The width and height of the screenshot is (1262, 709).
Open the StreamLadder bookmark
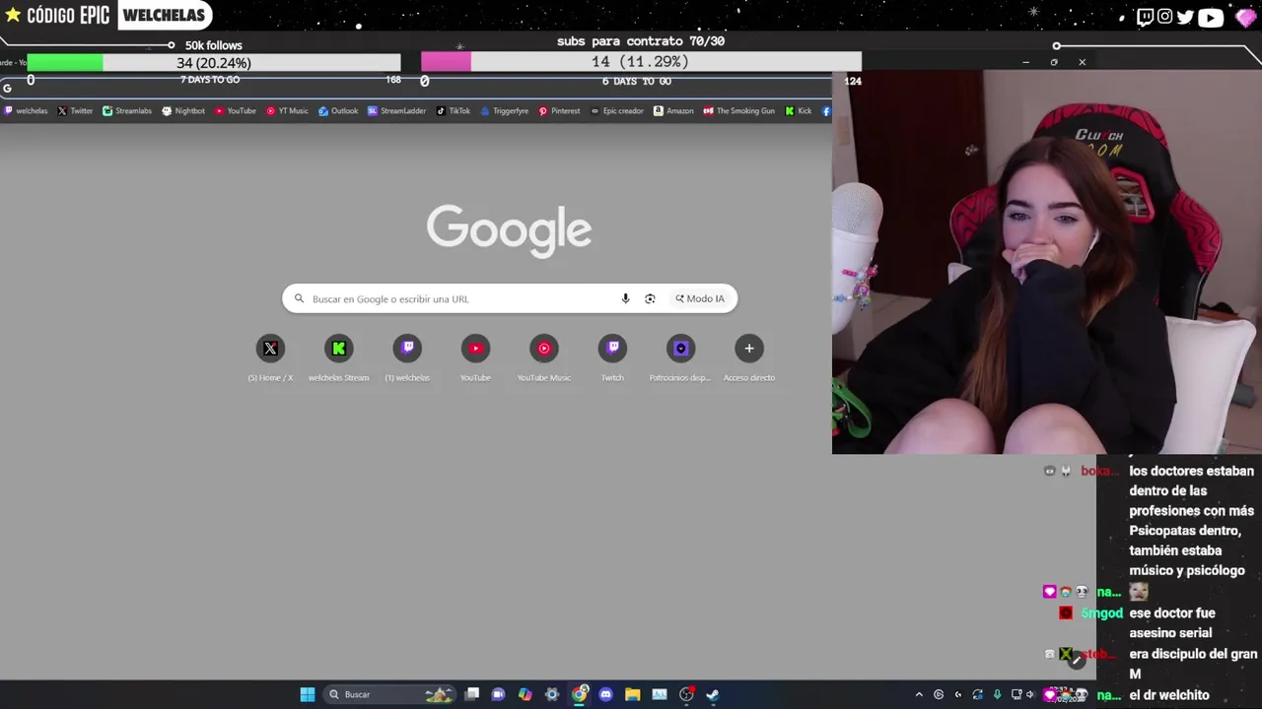click(x=396, y=111)
